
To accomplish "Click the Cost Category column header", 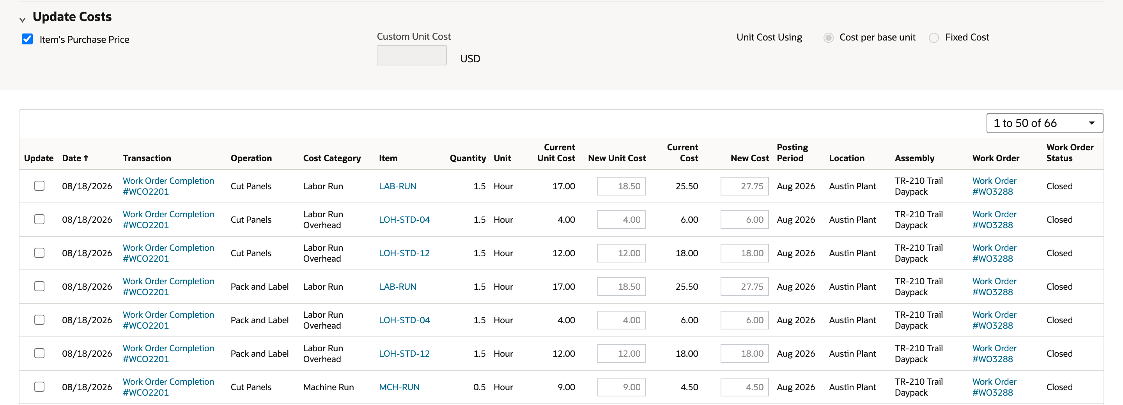I will (332, 158).
